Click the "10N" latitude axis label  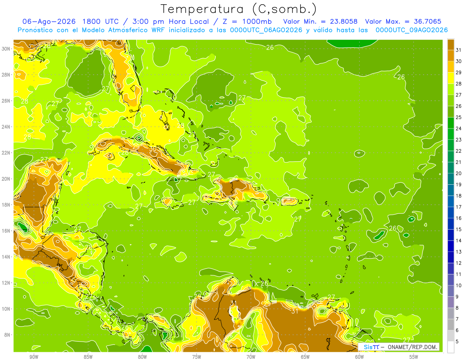tap(6, 309)
